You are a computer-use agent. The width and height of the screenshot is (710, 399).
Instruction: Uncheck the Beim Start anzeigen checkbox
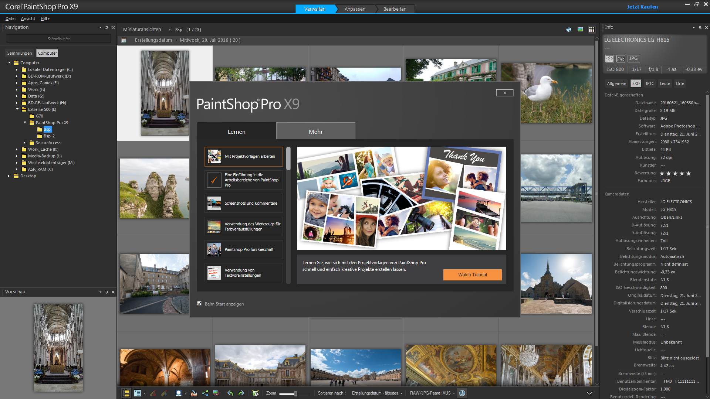point(199,304)
